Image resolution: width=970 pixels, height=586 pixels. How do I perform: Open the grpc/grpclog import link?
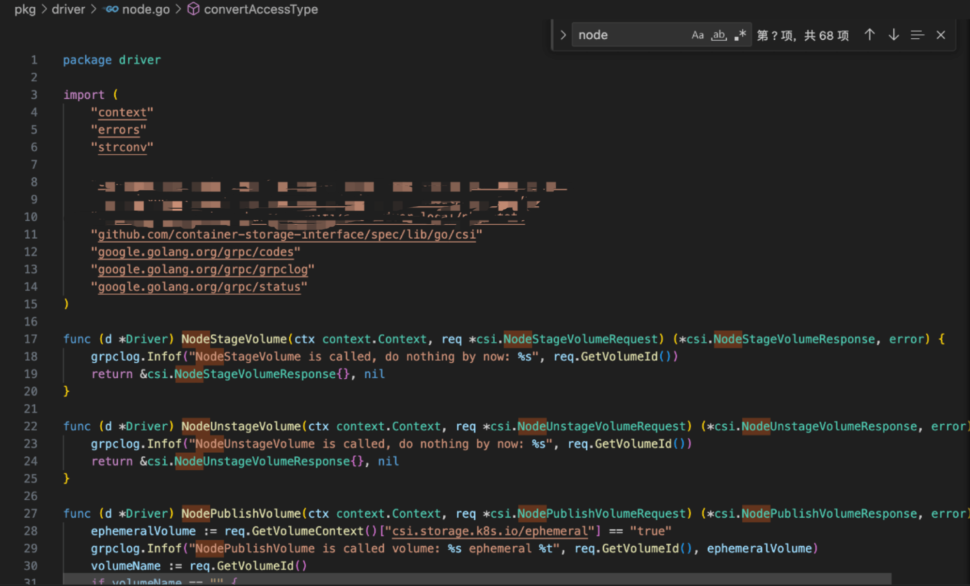coord(203,269)
